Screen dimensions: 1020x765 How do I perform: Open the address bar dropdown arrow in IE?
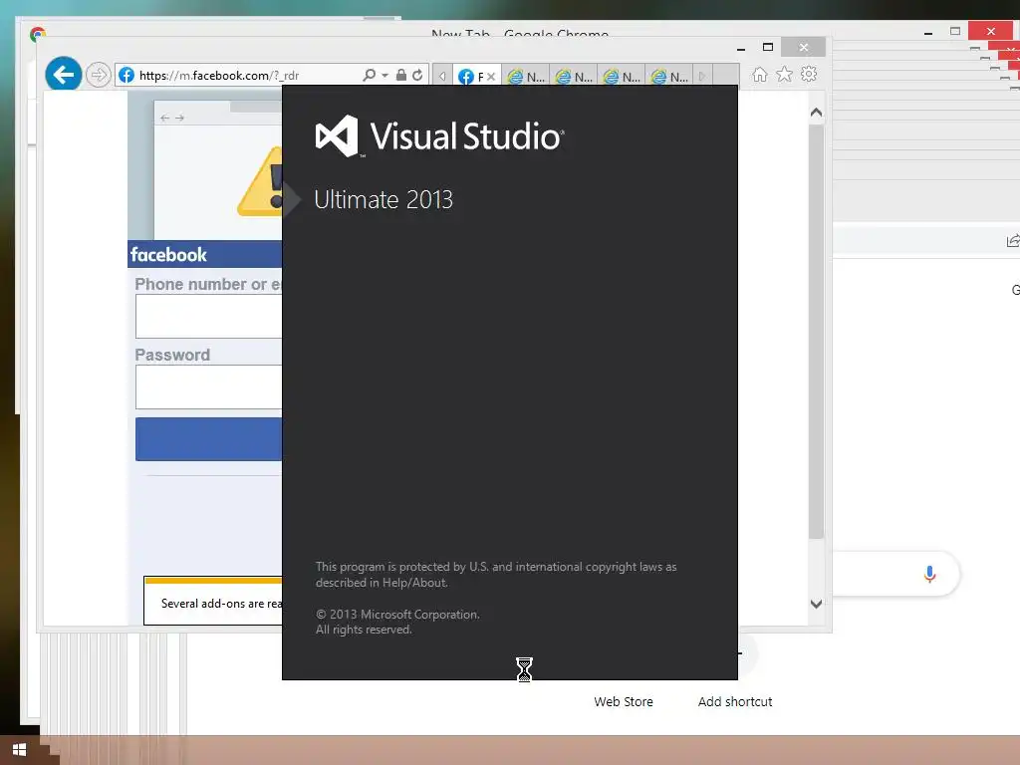pyautogui.click(x=385, y=76)
